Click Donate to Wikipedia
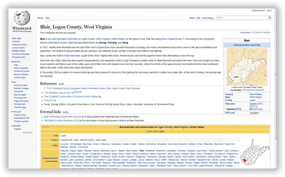 (x=20, y=54)
